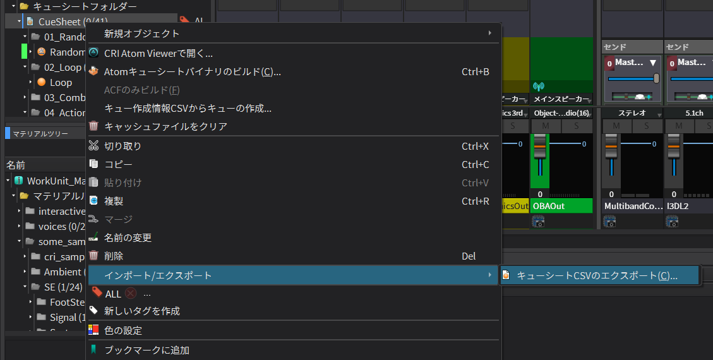Click the teal antenna icon on OBAOut strip
This screenshot has width=713, height=360.
pos(539,87)
